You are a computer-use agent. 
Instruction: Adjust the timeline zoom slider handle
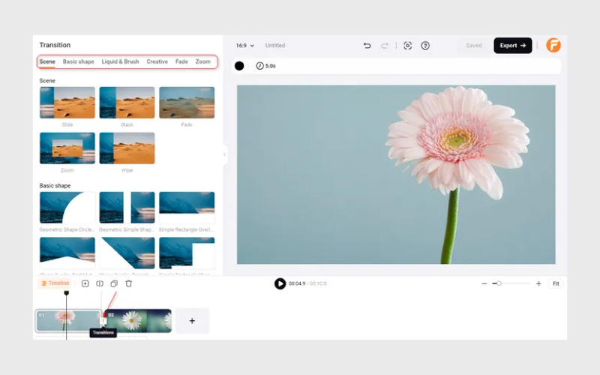(x=499, y=283)
